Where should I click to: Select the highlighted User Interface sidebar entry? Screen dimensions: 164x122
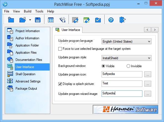tap(32, 67)
